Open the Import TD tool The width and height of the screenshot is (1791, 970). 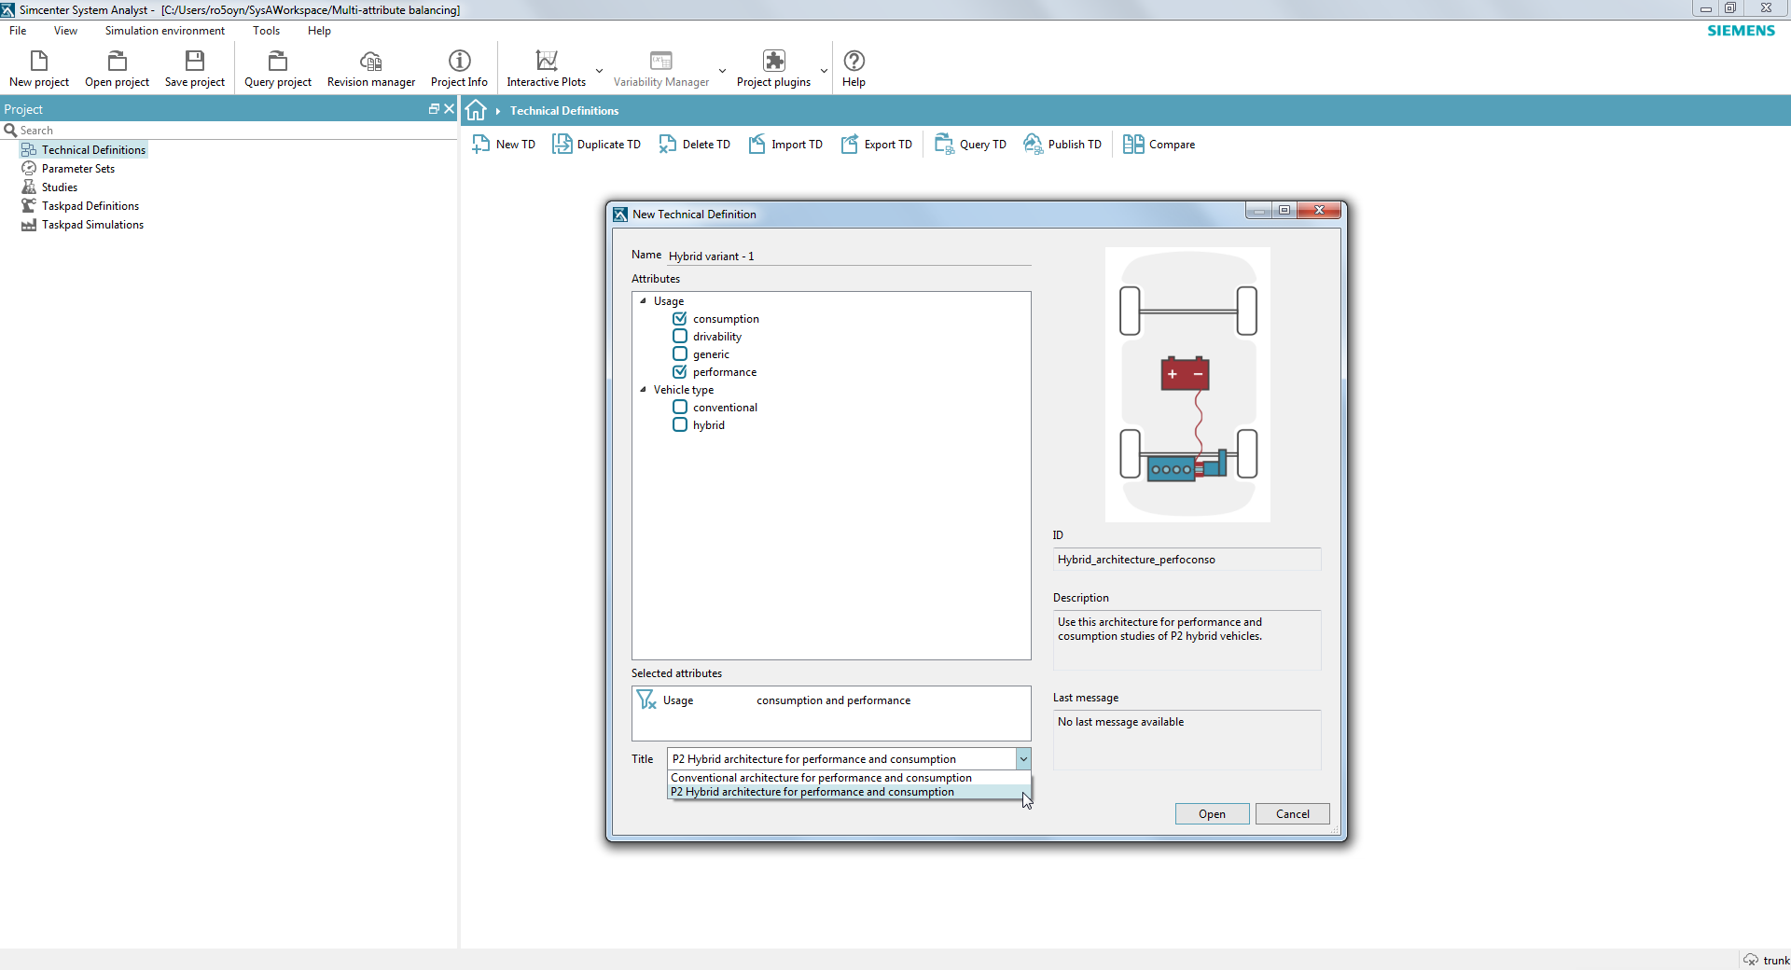pos(785,144)
